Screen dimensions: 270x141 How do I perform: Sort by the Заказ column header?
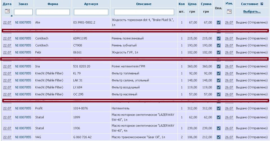(x=23, y=4)
